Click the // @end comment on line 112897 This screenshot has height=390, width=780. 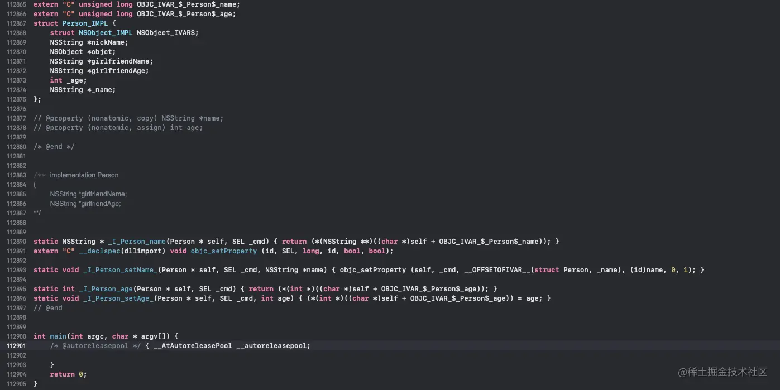[47, 308]
